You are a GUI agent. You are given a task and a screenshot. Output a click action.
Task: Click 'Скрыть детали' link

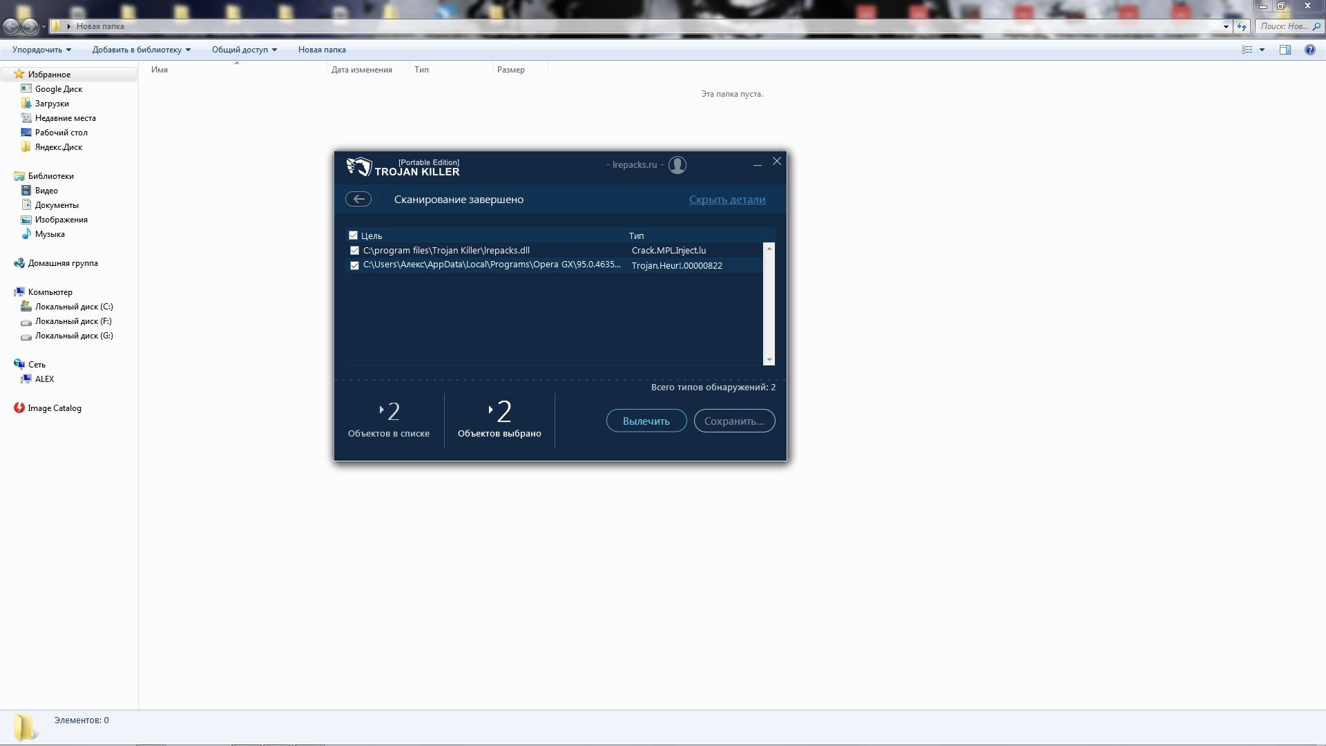tap(727, 199)
